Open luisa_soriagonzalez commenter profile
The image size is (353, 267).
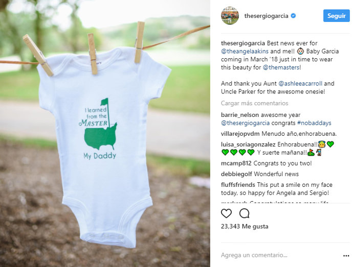tap(248, 144)
